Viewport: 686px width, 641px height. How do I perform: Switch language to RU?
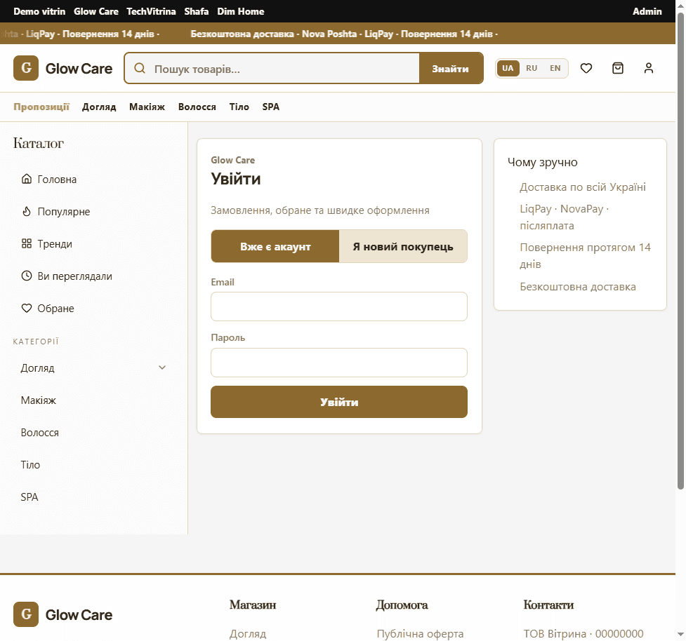pyautogui.click(x=532, y=68)
